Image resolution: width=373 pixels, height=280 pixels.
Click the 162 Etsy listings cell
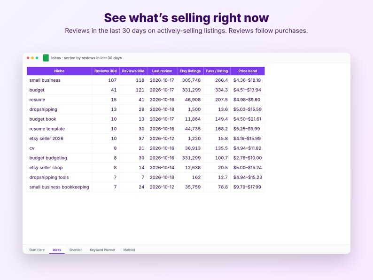tap(190, 177)
